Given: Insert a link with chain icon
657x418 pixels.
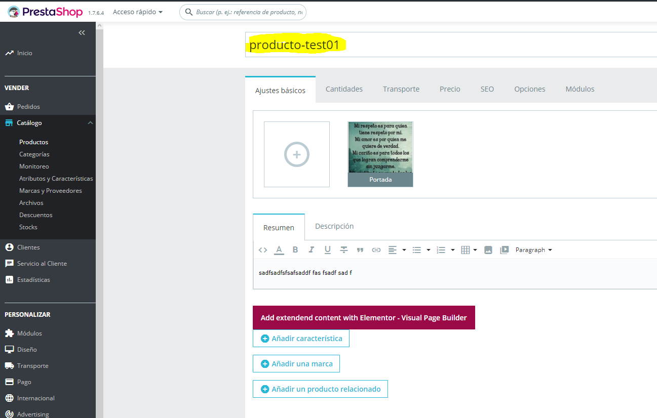Looking at the screenshot, I should 376,250.
